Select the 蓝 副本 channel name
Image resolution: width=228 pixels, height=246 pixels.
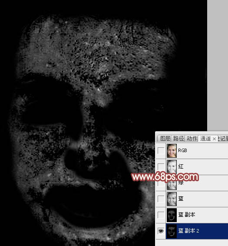[187, 215]
